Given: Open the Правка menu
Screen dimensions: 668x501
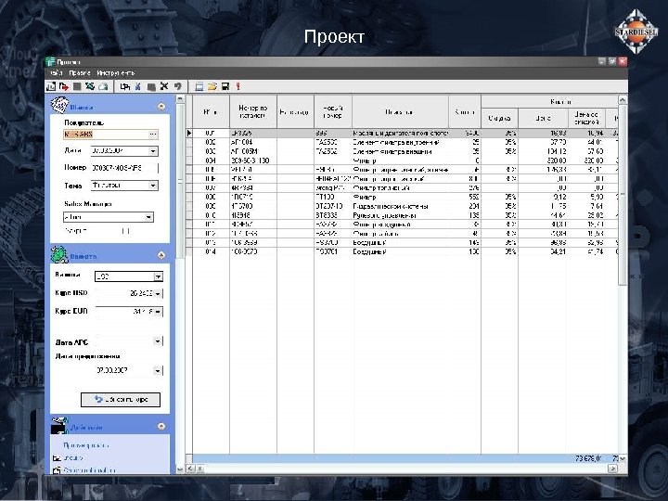Looking at the screenshot, I should [x=79, y=73].
